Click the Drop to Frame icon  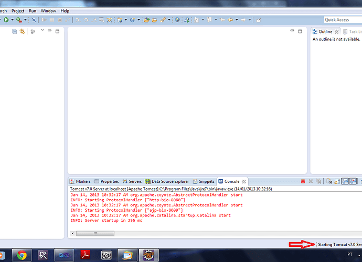click(x=102, y=20)
